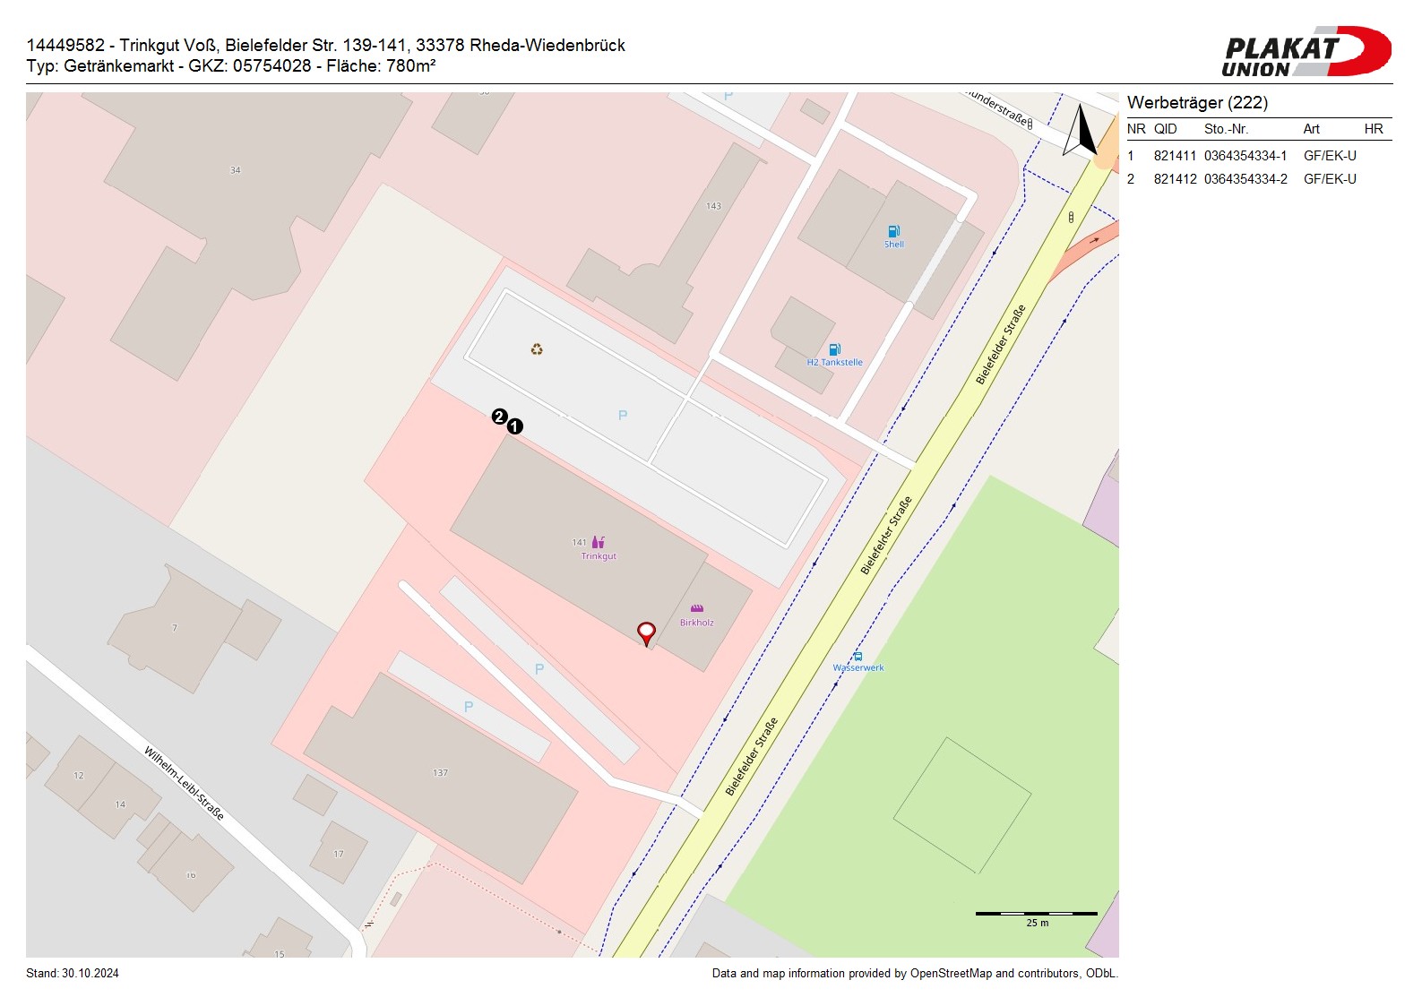Click the recycling symbol on the map
Screen dimensions: 1422x1006
click(537, 349)
